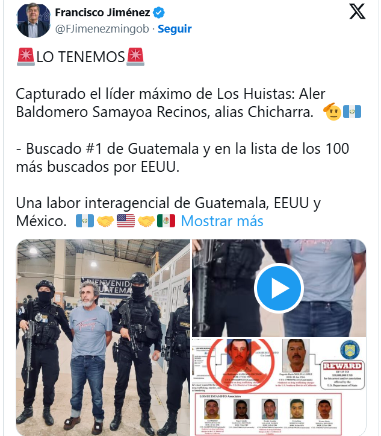
Task: Click the Guatemala flag after México
Action: coord(85,221)
